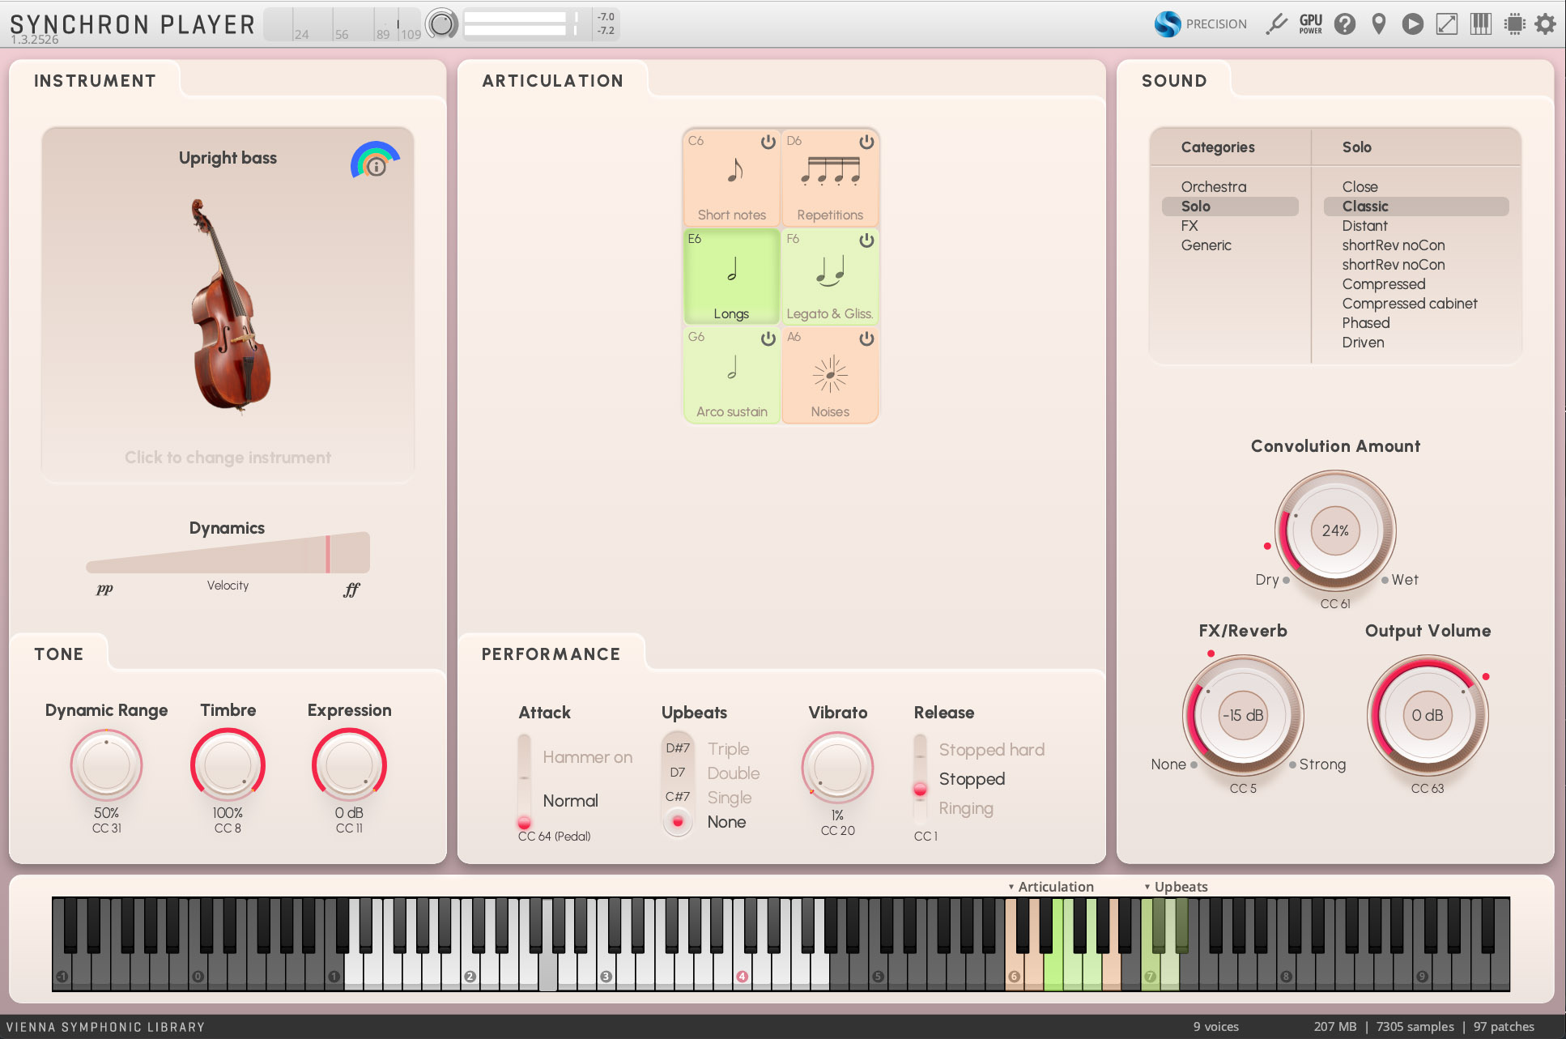Toggle power on Short notes articulation
Screen dimensions: 1566x1039
click(x=768, y=143)
